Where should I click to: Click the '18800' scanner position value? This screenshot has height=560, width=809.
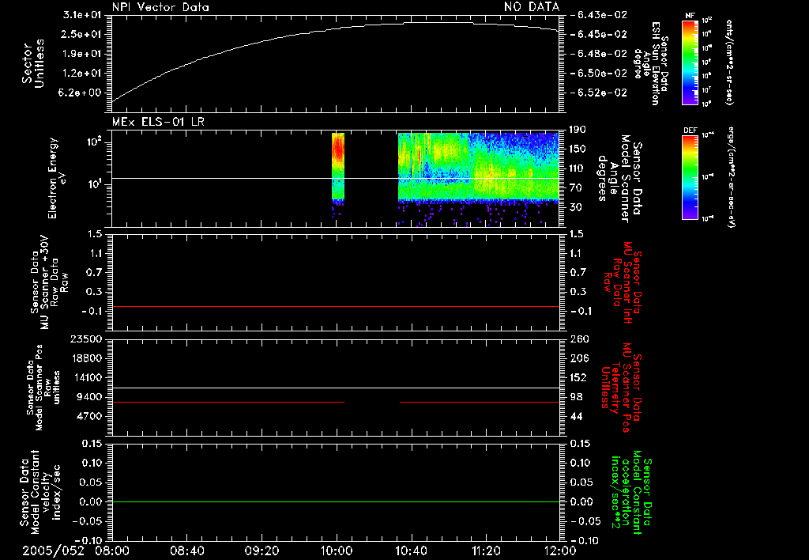point(86,358)
